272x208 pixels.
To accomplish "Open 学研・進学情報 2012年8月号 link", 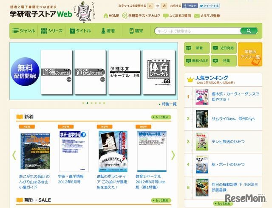I will tap(71, 179).
